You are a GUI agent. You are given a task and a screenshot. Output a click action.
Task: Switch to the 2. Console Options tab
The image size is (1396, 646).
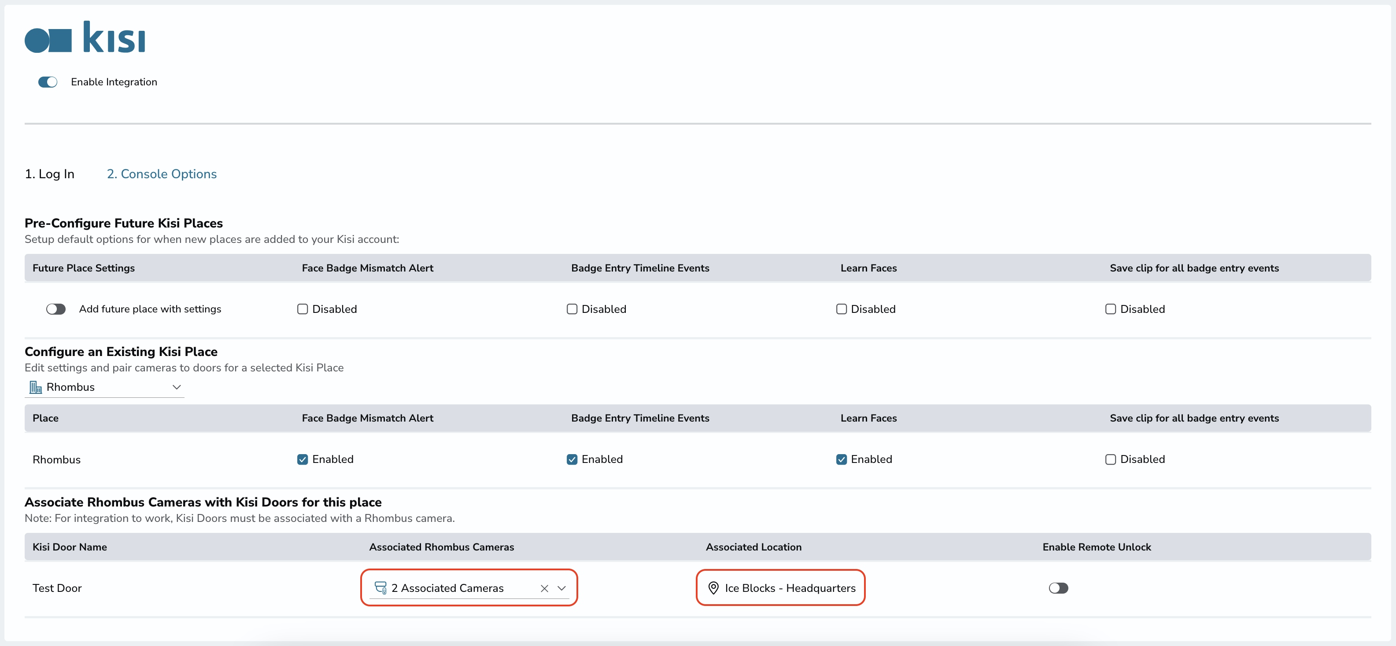(162, 174)
